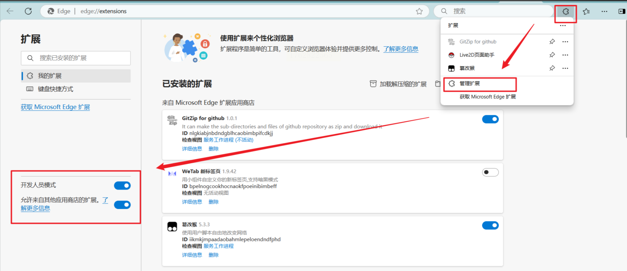
Task: Click the 篡改猴 icon in extensions popup
Action: 451,68
